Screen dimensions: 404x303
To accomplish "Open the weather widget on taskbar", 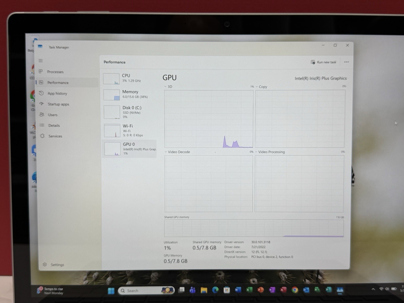I will click(x=50, y=291).
